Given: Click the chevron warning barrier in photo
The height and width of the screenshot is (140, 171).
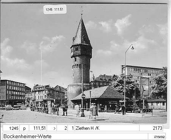Looking at the screenshot, I should tap(147, 110).
